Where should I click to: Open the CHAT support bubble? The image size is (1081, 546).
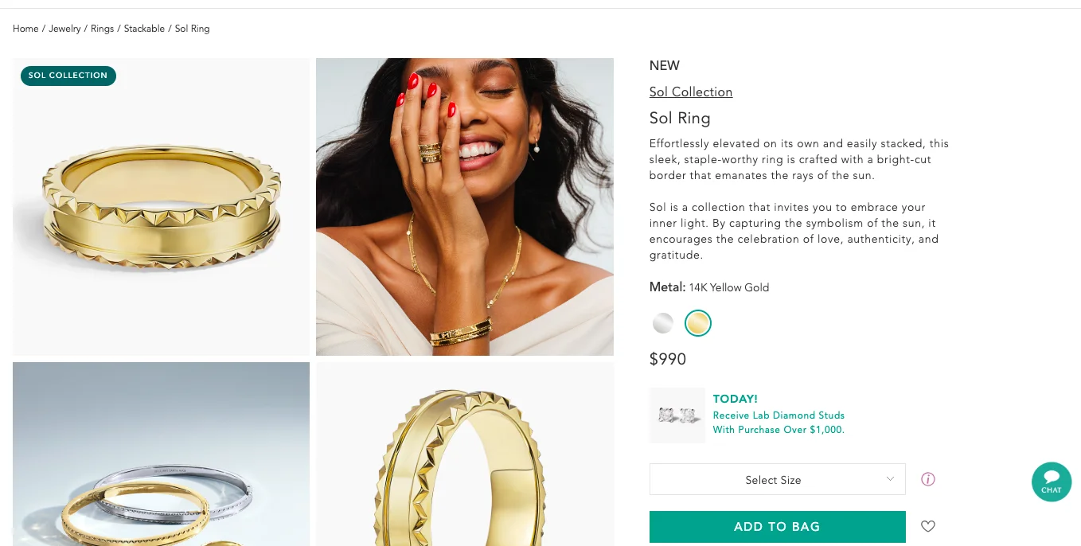(1051, 482)
